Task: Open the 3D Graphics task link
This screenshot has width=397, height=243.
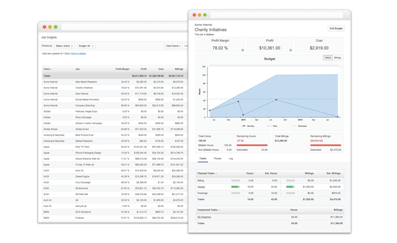Action: pos(204,217)
